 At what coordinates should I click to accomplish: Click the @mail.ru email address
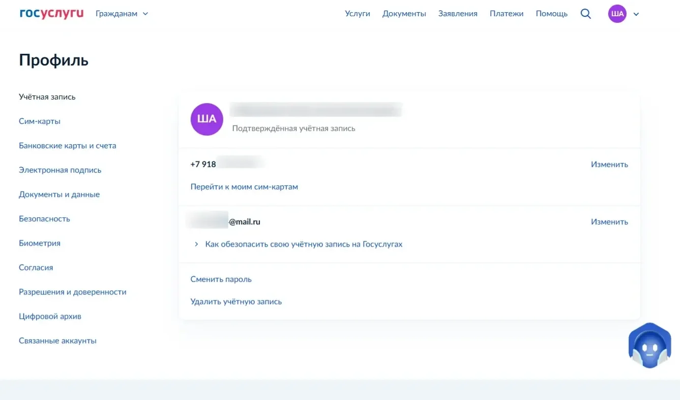(x=224, y=222)
